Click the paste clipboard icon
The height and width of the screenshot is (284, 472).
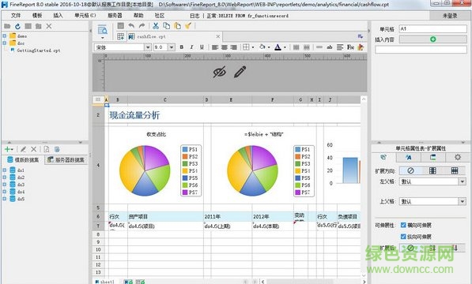click(178, 26)
